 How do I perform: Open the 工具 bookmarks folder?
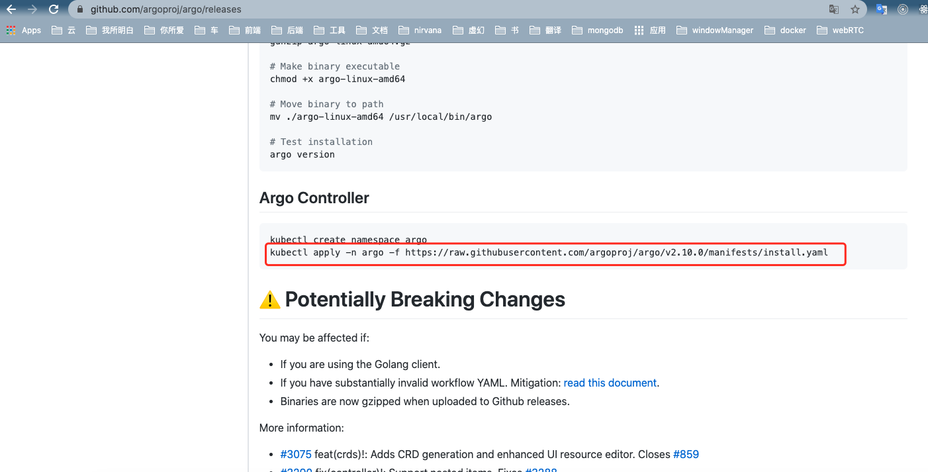[x=319, y=30]
